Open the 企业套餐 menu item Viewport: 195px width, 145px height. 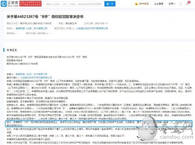[159, 4]
